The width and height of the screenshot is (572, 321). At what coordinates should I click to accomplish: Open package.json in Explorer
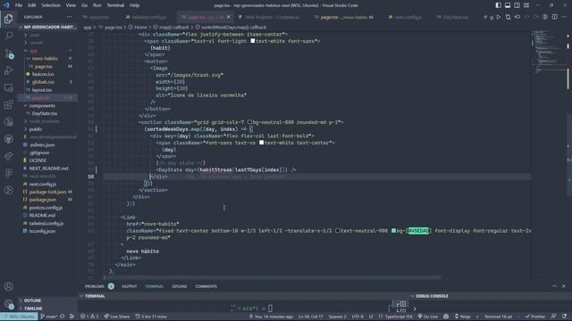(x=43, y=200)
